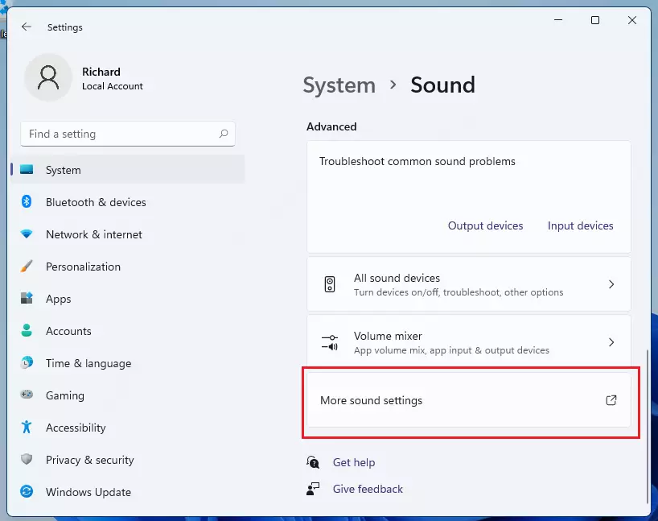Image resolution: width=658 pixels, height=521 pixels.
Task: Click the vertical scrollbar in Sound page
Action: [648, 427]
